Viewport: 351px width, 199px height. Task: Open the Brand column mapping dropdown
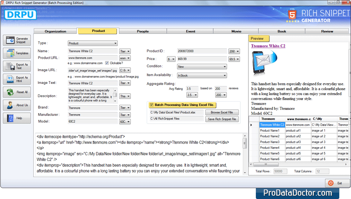(x=125, y=108)
